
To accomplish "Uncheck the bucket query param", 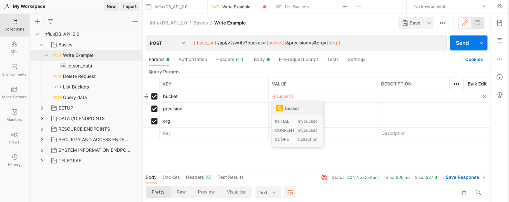I will (x=154, y=96).
